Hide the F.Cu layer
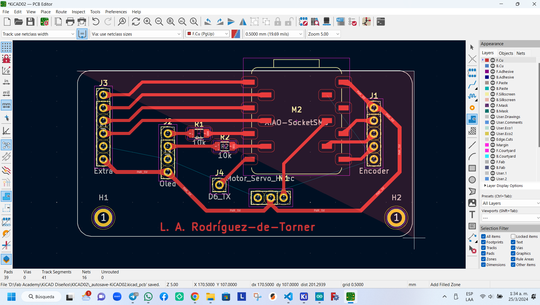The width and height of the screenshot is (540, 305). point(493,60)
